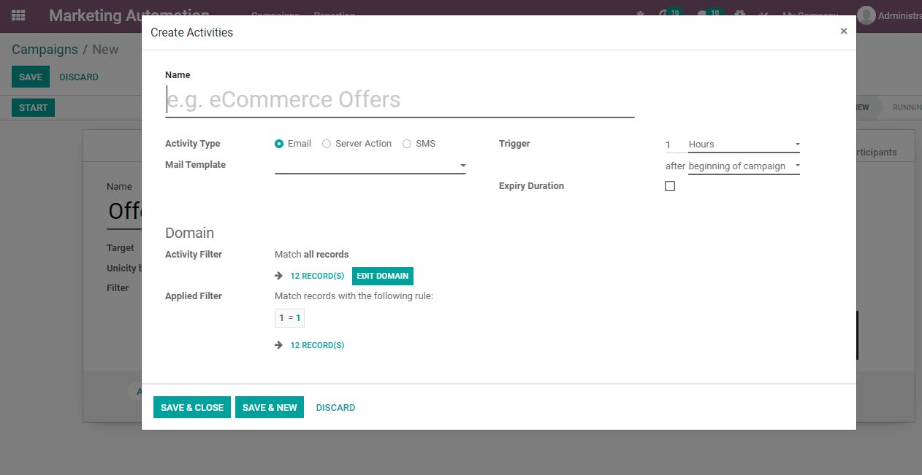Image resolution: width=922 pixels, height=475 pixels.
Task: Select the Server Action activity type
Action: point(327,143)
